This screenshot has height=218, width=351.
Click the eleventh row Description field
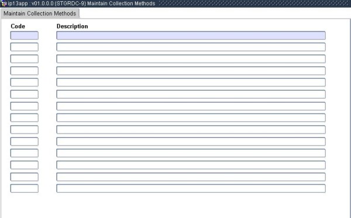[x=191, y=153]
